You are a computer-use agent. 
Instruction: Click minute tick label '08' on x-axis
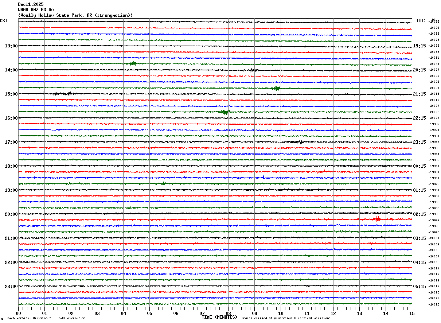click(228, 313)
